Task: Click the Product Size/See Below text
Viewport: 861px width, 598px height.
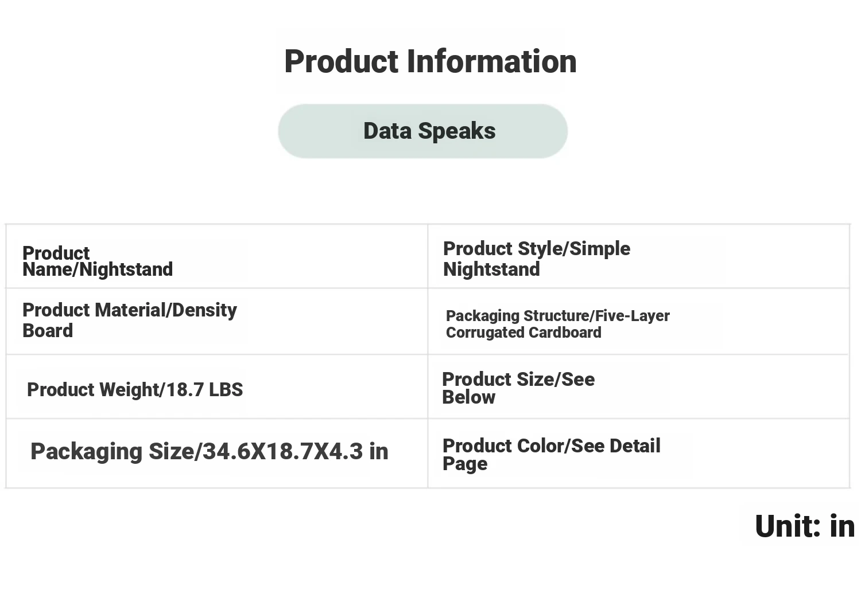Action: coord(518,388)
